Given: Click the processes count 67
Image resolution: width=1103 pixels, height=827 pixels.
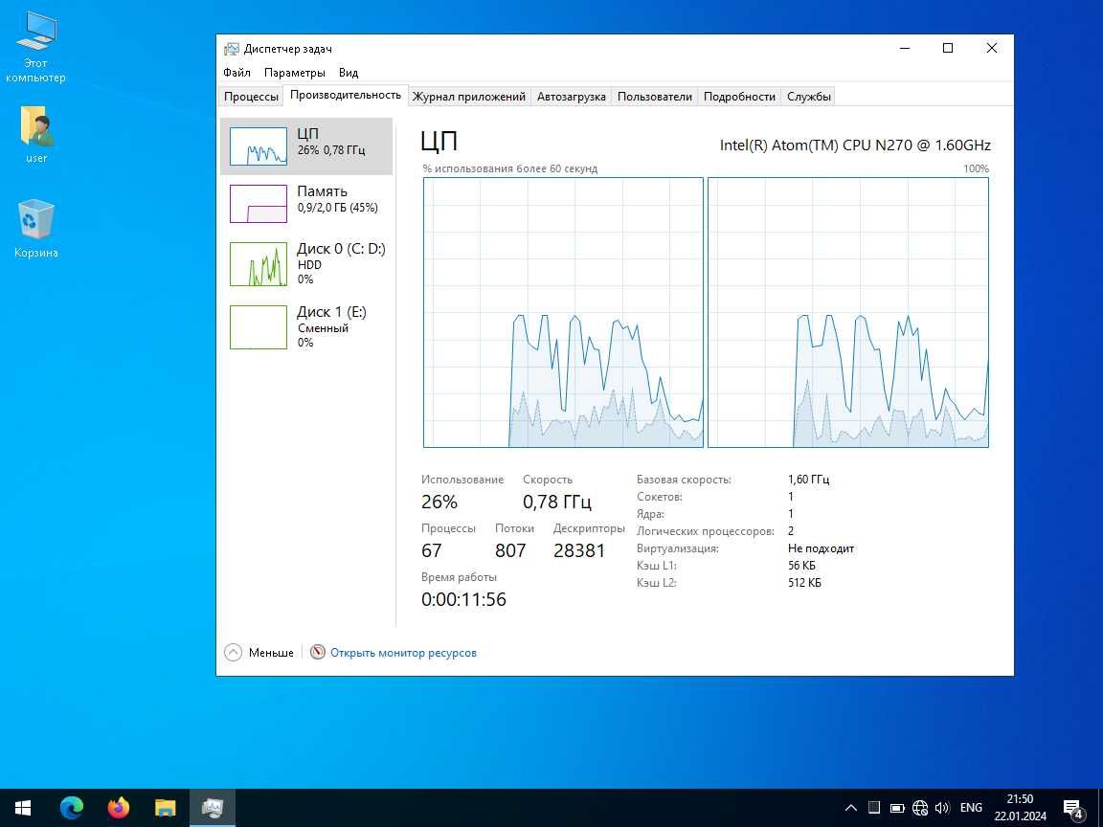Looking at the screenshot, I should pos(431,550).
